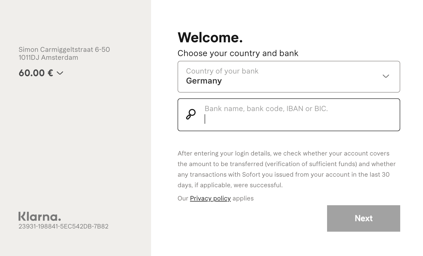Click the magnifying glass search icon
423x256 pixels.
[x=191, y=114]
